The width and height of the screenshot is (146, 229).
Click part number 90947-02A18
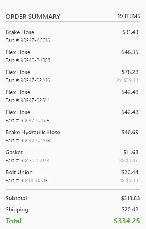pos(28,140)
